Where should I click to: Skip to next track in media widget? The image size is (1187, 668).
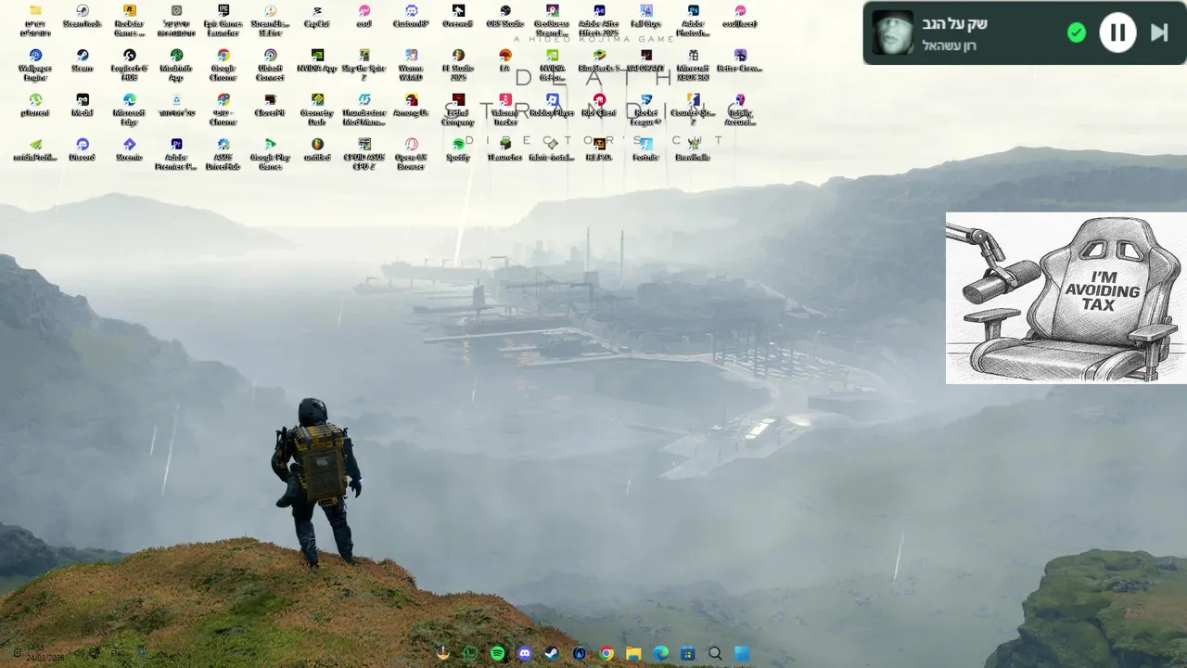(x=1159, y=32)
